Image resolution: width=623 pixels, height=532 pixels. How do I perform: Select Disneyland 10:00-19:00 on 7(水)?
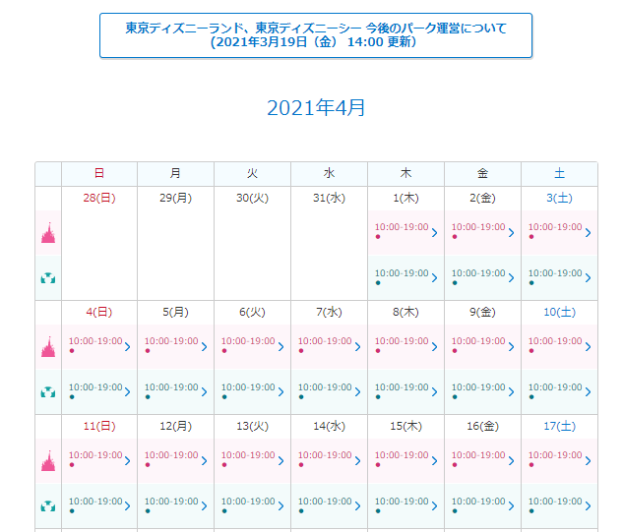click(325, 341)
